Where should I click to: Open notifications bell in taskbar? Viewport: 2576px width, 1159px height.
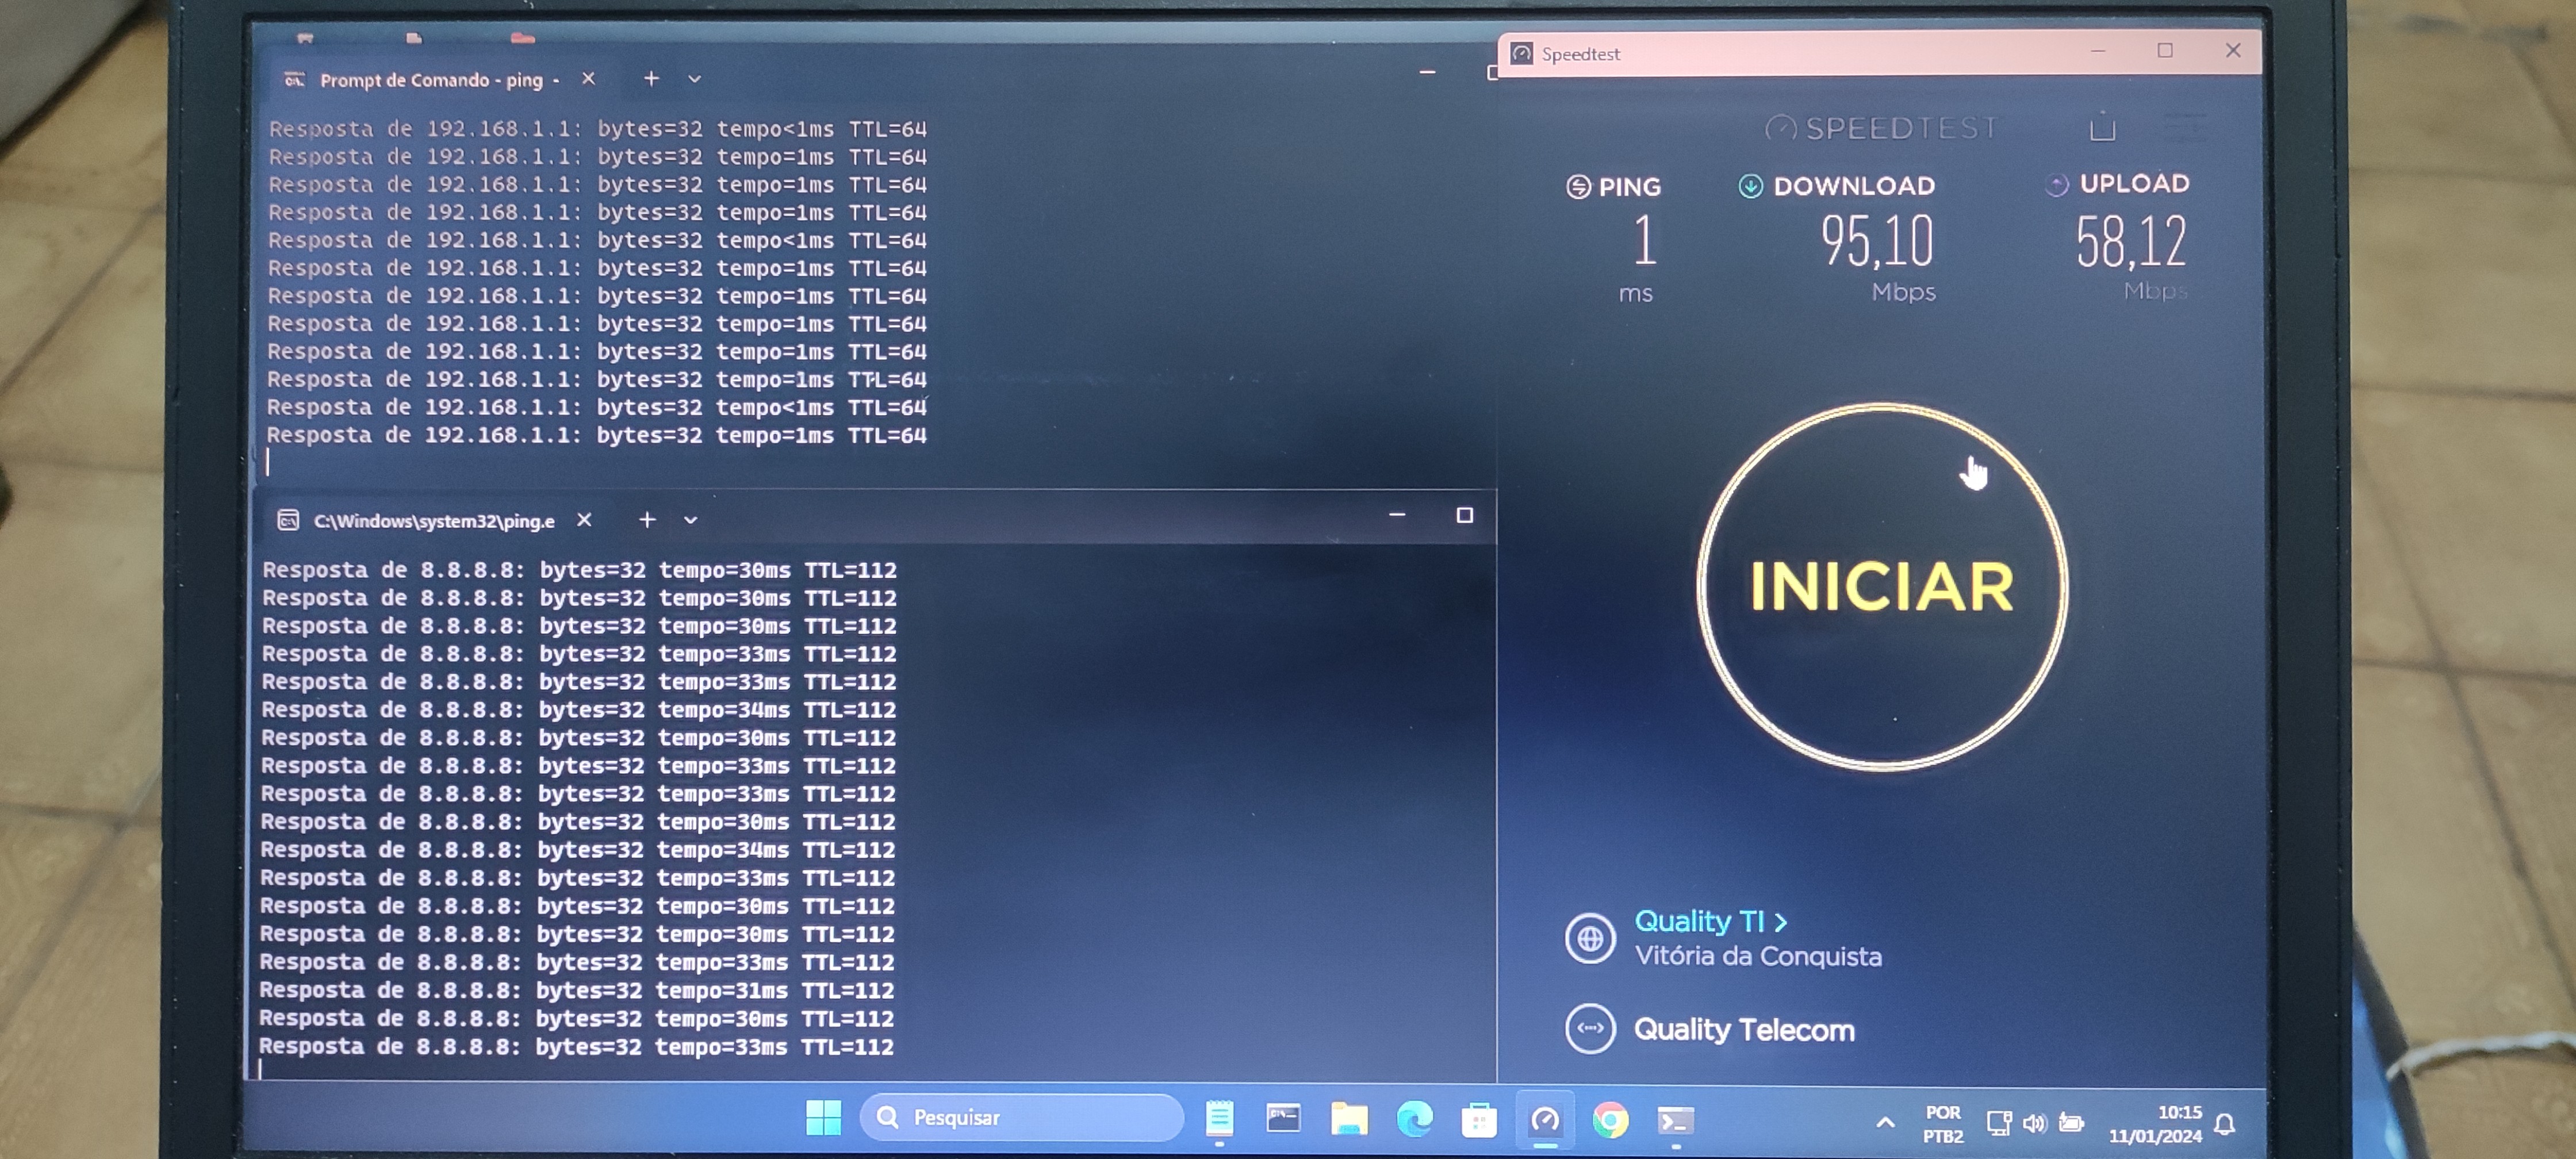[2225, 1124]
